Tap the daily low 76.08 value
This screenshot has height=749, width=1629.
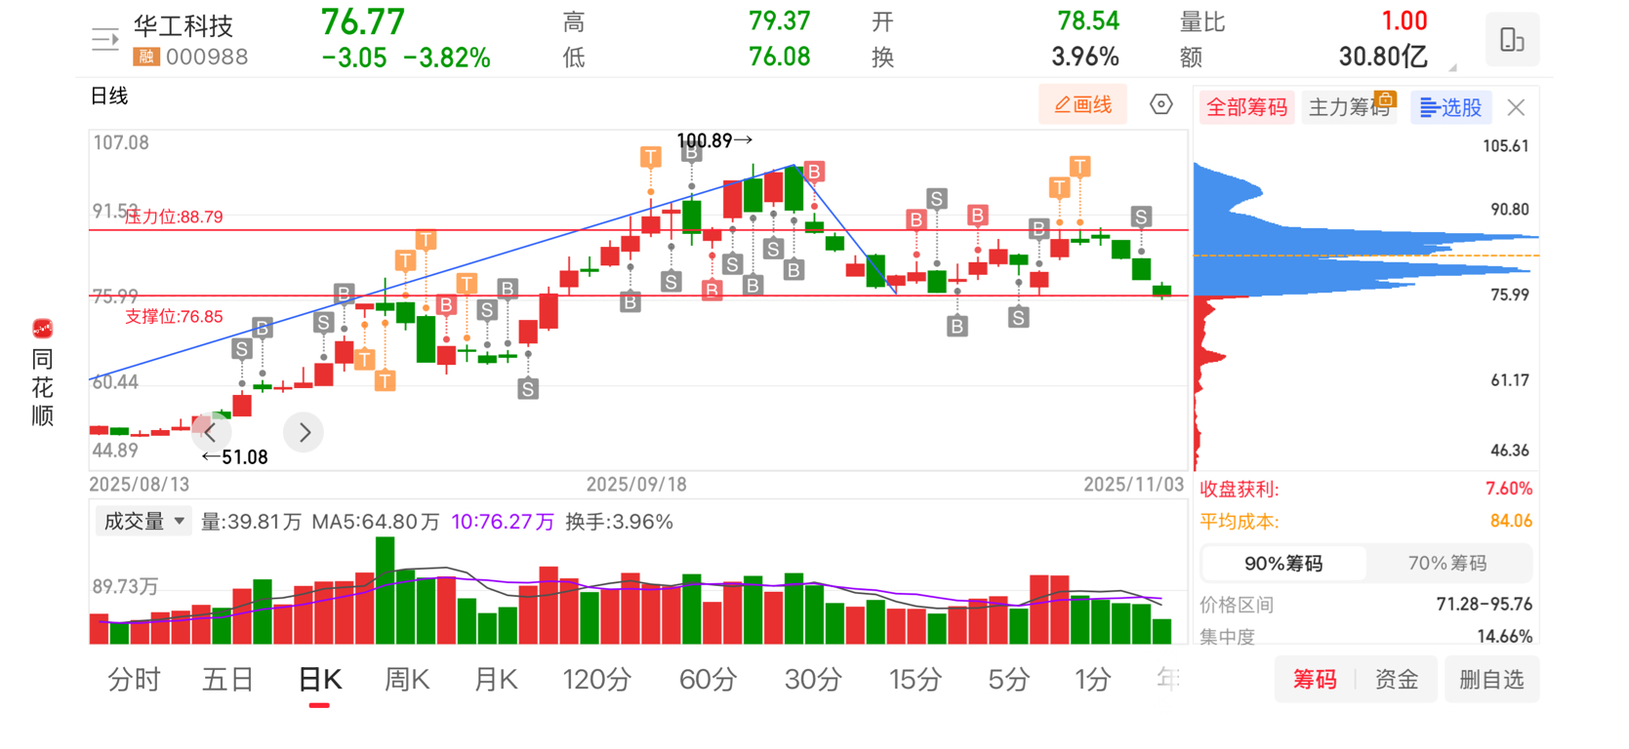[x=779, y=57]
